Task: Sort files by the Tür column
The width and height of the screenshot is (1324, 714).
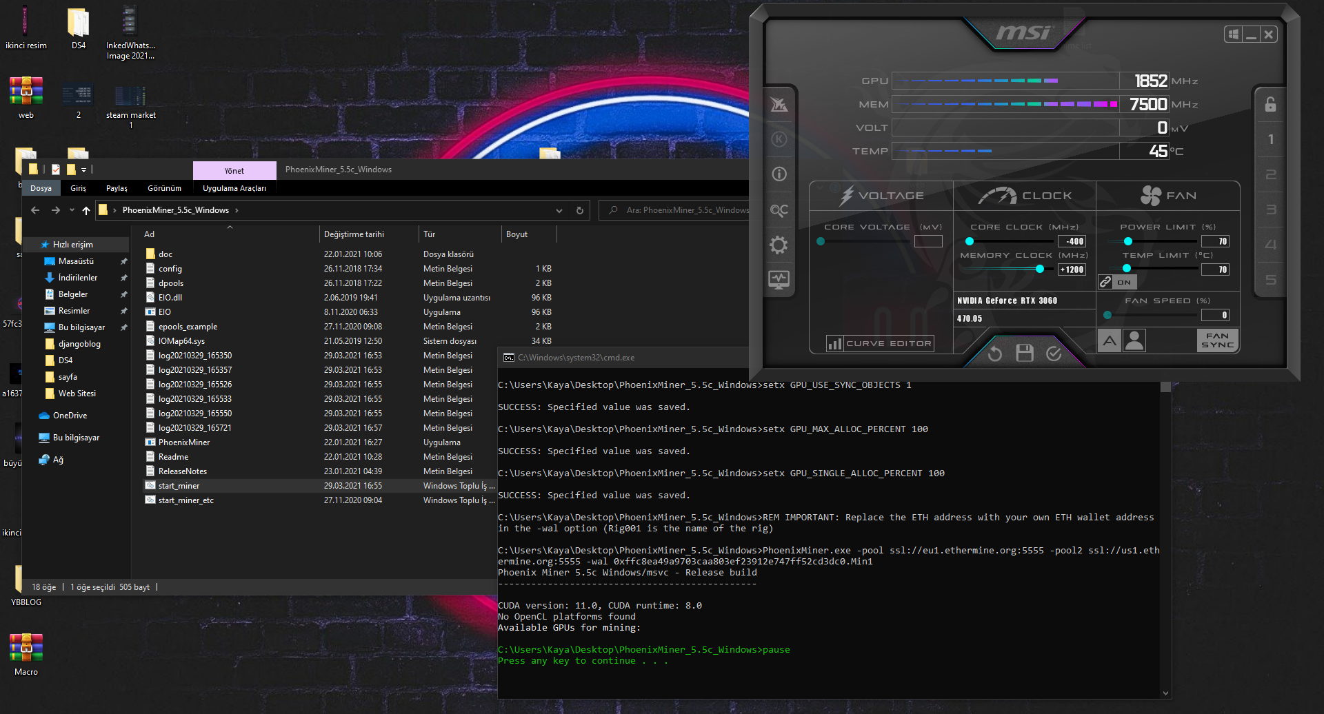Action: point(459,234)
